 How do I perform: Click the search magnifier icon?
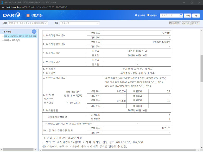181,15
